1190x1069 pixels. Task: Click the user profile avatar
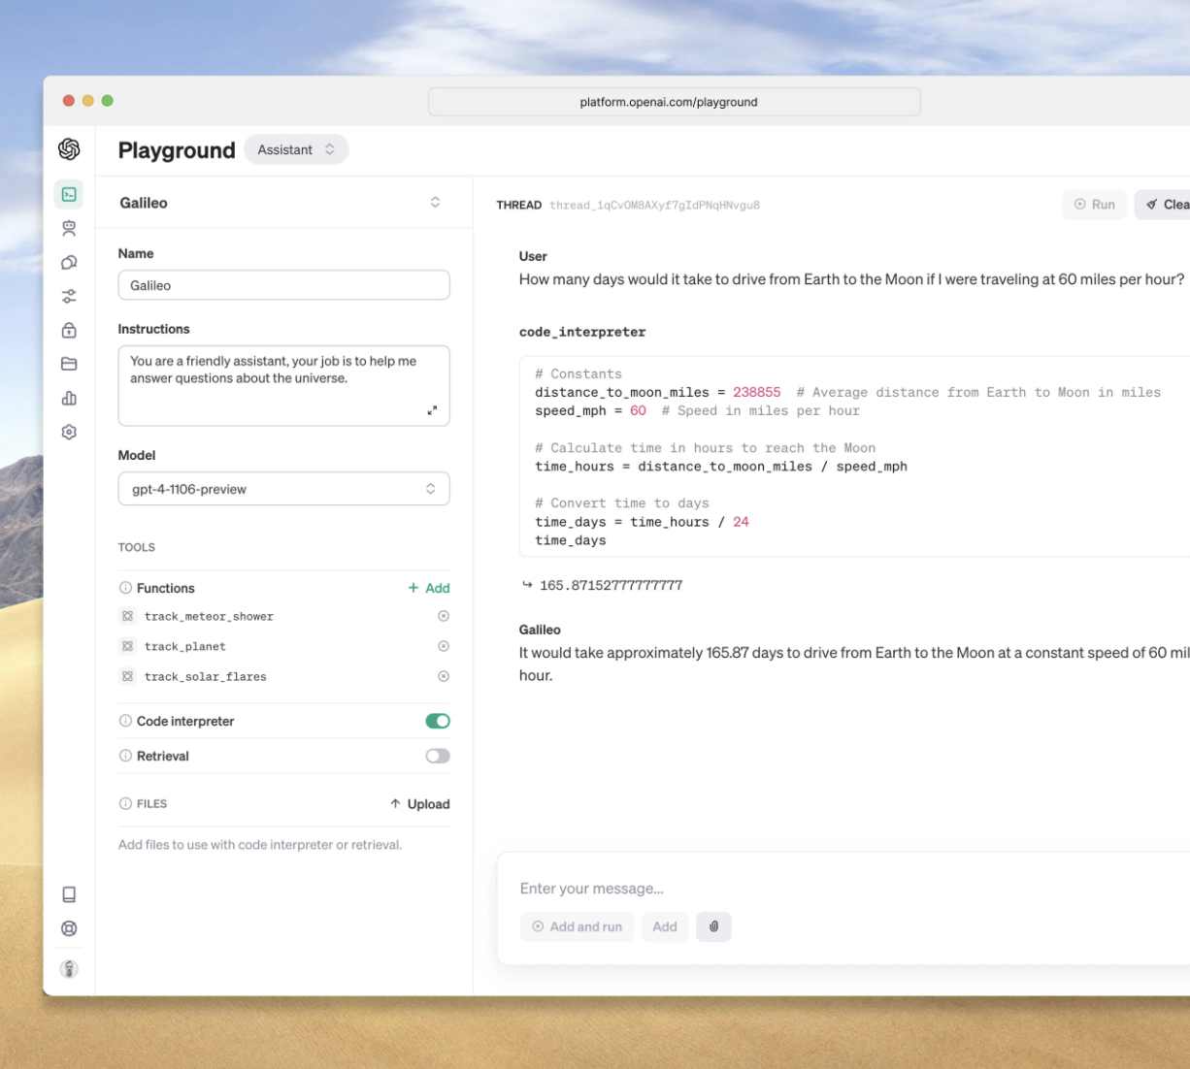[69, 968]
